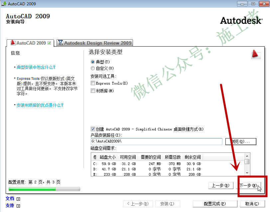Click the product install path input field
Screen dimensions: 270x212
156,141
